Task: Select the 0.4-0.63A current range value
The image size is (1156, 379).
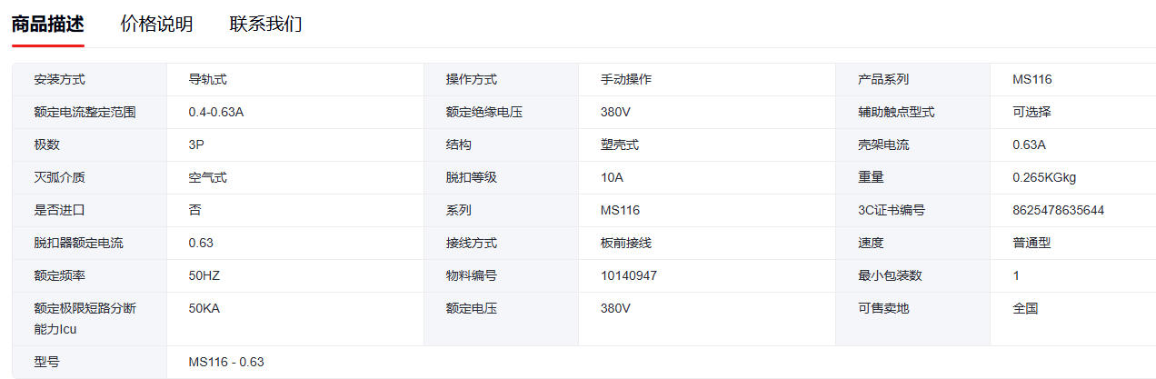Action: tap(216, 113)
